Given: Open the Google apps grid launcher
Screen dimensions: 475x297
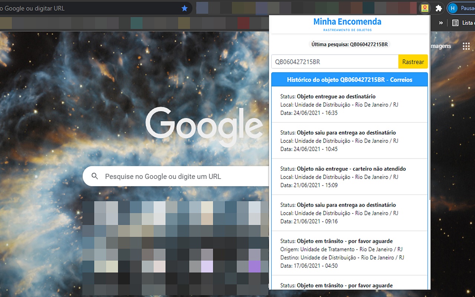Looking at the screenshot, I should tap(466, 46).
